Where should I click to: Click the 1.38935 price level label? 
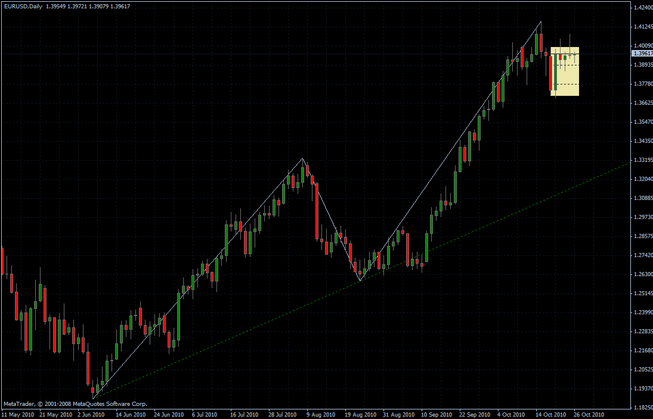pos(643,65)
